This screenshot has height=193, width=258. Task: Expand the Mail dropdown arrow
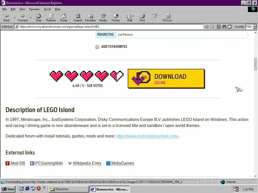pos(133,16)
